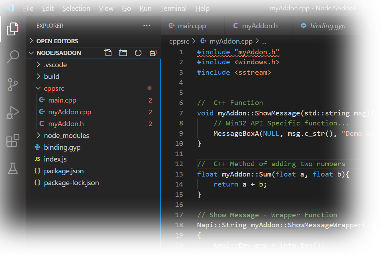
Task: Open the Run and Debug view
Action: 13,113
